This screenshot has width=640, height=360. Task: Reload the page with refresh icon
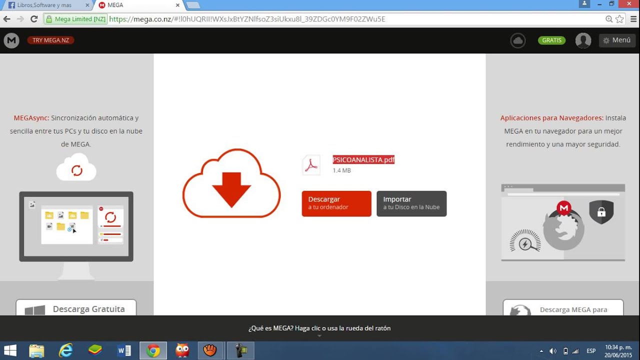[34, 19]
